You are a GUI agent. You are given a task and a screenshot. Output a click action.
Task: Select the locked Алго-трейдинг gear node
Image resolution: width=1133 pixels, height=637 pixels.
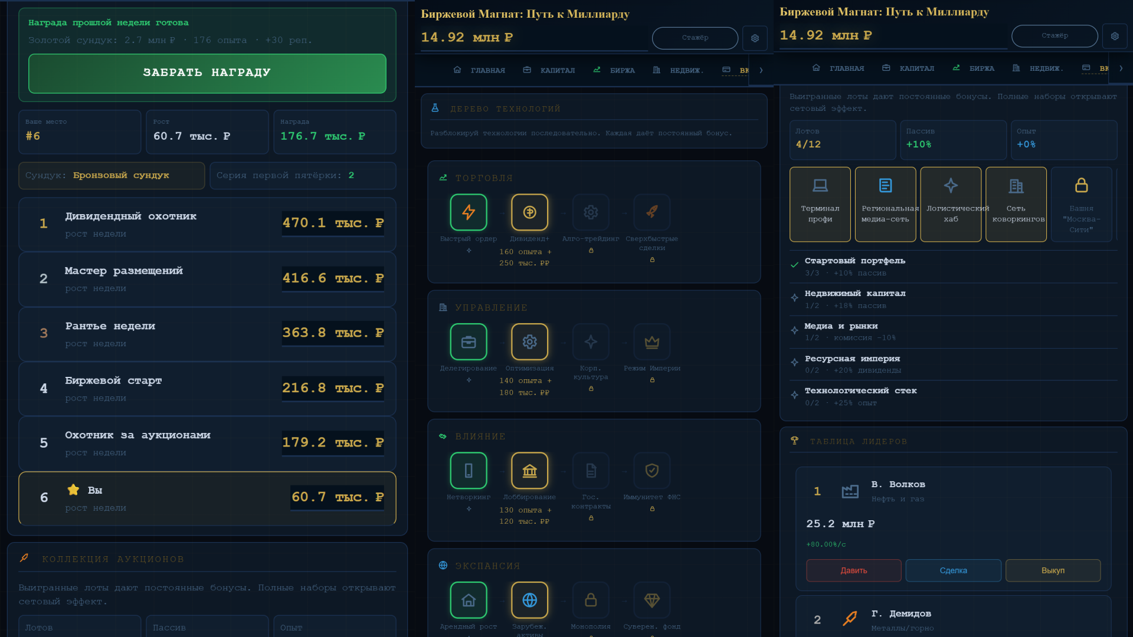(591, 212)
